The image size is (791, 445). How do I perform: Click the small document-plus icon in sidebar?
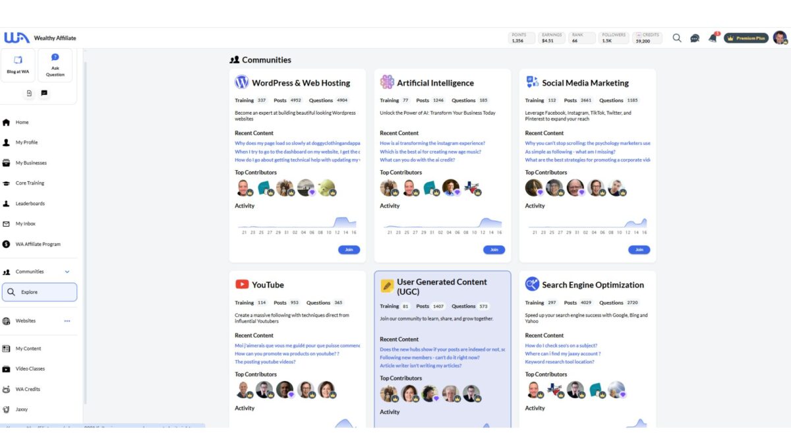click(29, 94)
